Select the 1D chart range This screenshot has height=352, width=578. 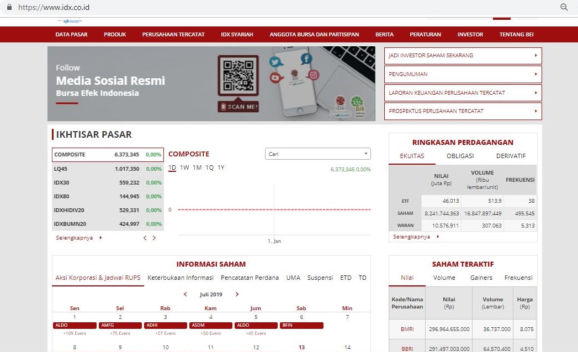click(x=172, y=167)
